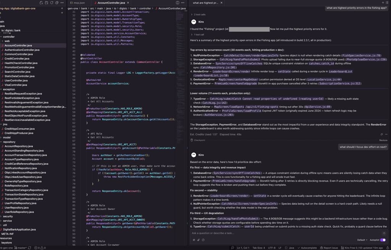Expand the service folder
Viewport: 391px width, 250px height.
point(7,221)
